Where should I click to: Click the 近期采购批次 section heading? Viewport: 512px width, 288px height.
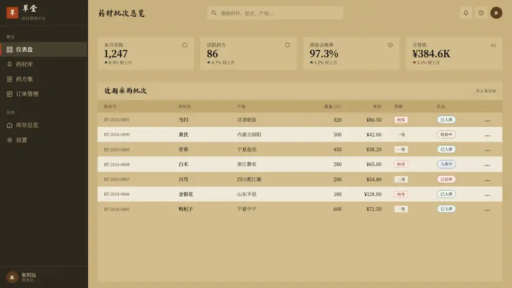coord(125,91)
